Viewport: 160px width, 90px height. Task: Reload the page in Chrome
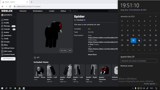[10, 6]
